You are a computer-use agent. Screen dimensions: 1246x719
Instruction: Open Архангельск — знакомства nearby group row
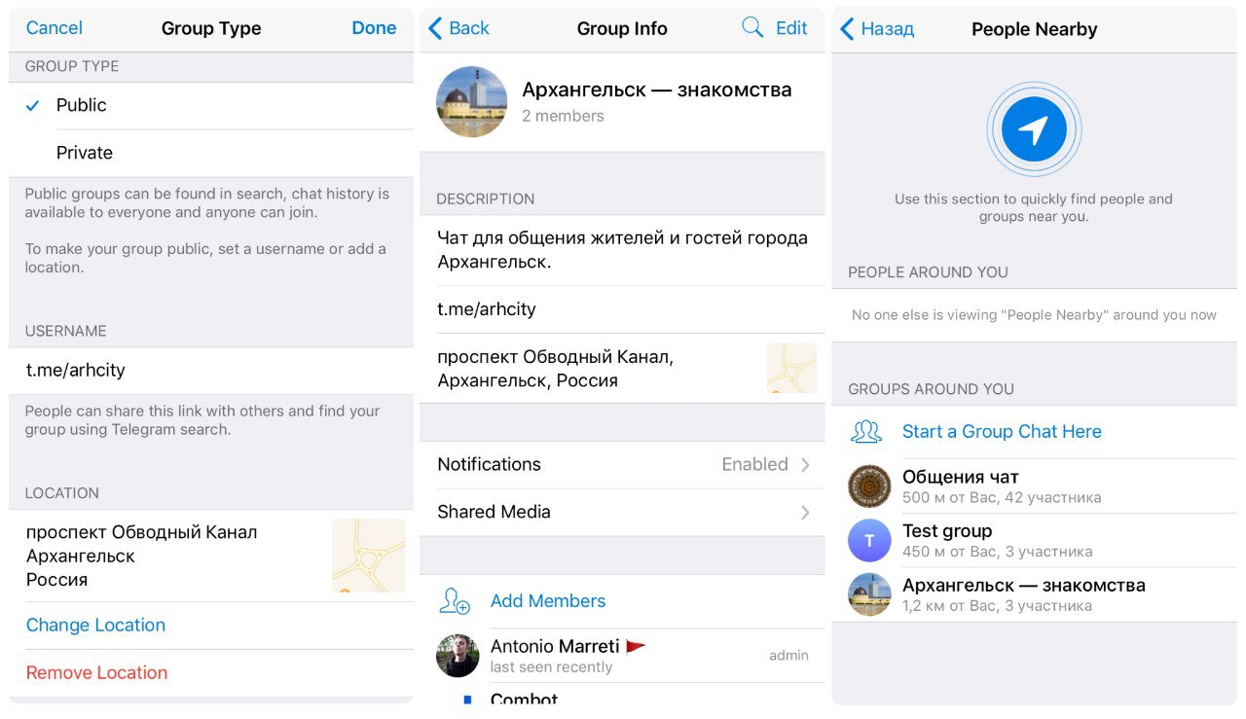click(x=1034, y=594)
